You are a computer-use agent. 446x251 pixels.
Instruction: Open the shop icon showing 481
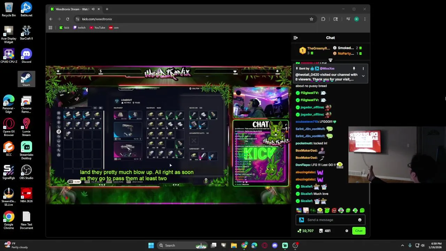point(324,231)
